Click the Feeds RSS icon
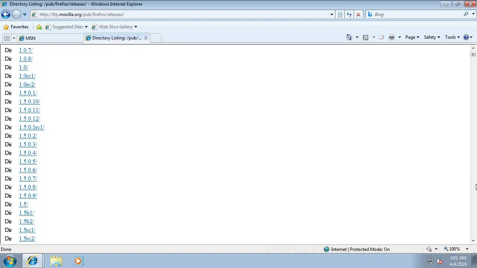Viewport: 477px width, 268px height. click(366, 37)
